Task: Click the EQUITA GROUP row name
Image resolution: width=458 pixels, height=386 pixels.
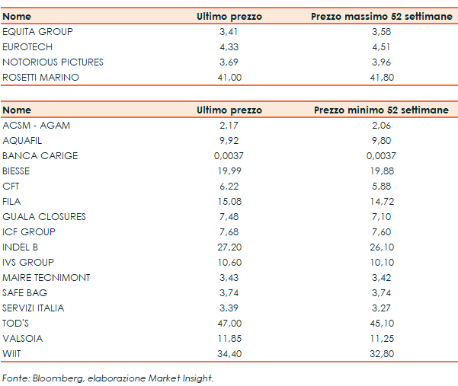Action: [38, 31]
